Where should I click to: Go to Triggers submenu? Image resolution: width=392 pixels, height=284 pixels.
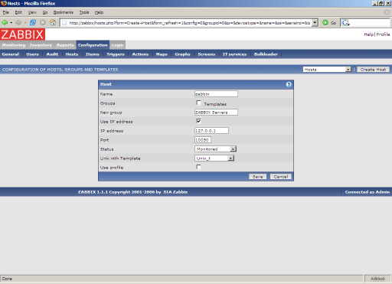click(x=116, y=54)
